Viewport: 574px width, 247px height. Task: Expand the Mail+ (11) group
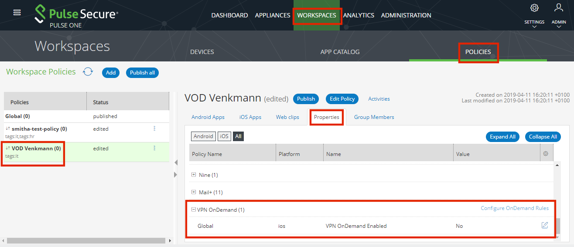(194, 192)
